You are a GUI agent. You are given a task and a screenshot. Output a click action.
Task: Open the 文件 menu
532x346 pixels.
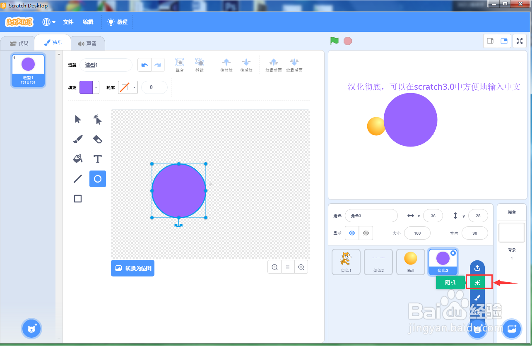click(x=68, y=22)
